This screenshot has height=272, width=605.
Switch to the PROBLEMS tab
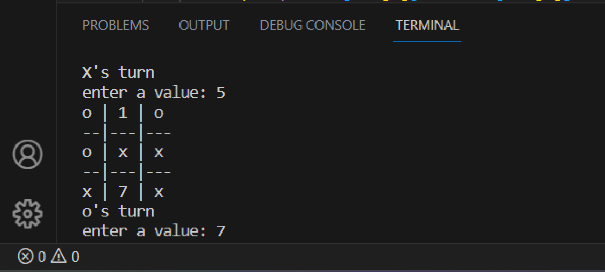[x=115, y=25]
